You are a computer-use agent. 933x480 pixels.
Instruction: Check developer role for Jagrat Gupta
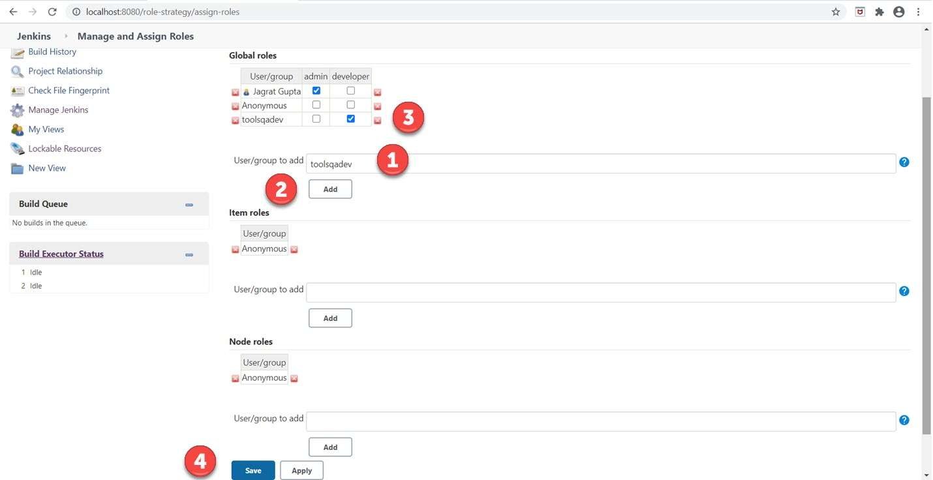tap(351, 91)
